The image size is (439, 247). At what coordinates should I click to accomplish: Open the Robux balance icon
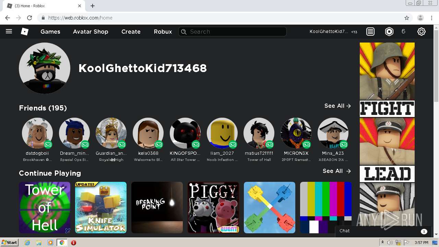(x=389, y=32)
